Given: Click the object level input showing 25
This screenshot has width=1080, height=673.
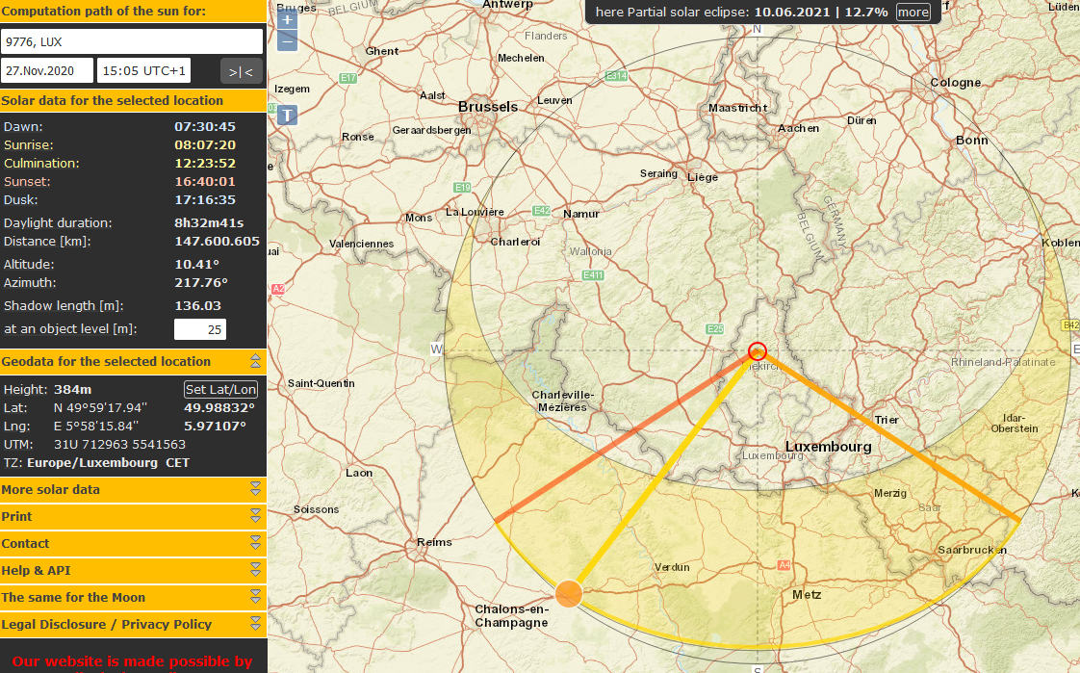Looking at the screenshot, I should [200, 329].
